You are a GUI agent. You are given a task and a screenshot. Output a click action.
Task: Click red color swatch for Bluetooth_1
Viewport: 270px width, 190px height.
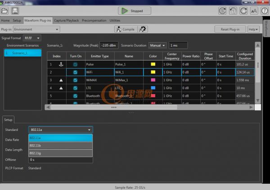(153, 96)
